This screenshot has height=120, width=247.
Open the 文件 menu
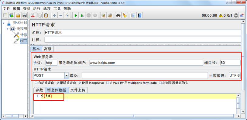(x=6, y=9)
